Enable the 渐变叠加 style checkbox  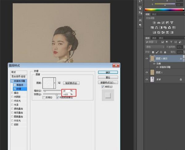pyautogui.click(x=12, y=113)
